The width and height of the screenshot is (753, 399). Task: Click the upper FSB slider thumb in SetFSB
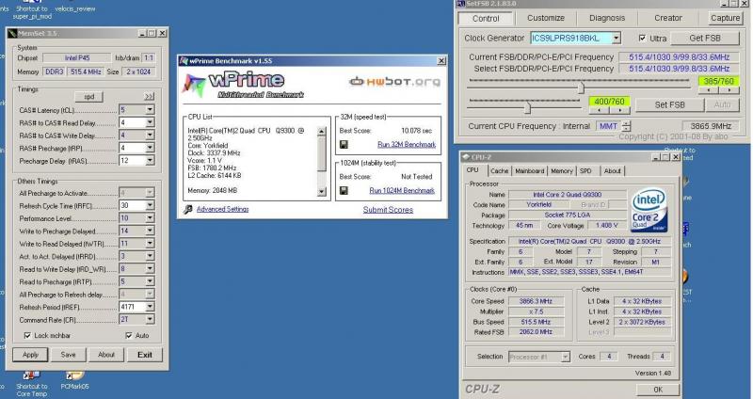581,88
